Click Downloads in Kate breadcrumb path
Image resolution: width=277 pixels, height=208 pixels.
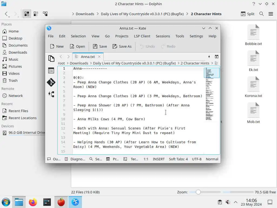click(x=79, y=63)
